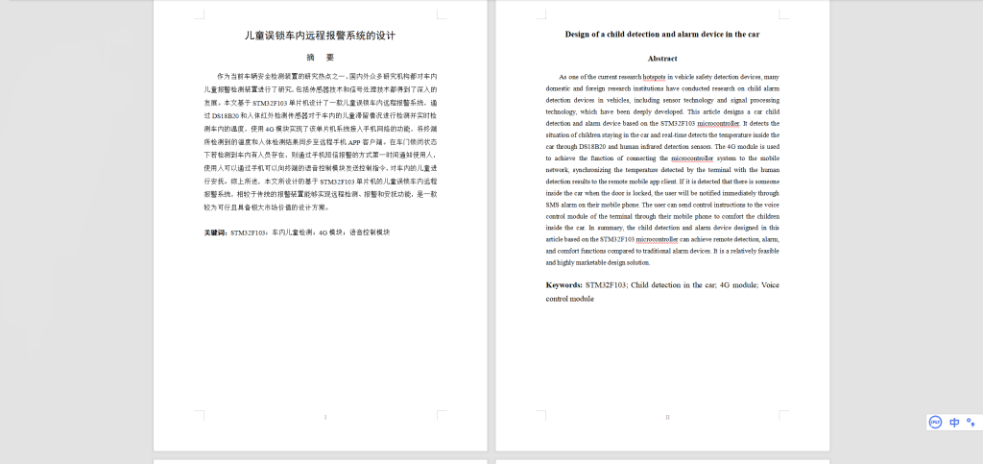Click the 'Keywords:' label on the English page
983x464 pixels.
[x=564, y=284]
